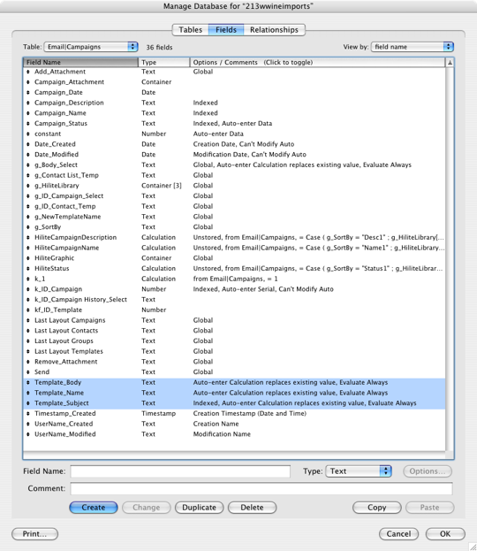Open the Relationships tab
The image size is (477, 551).
coord(274,30)
